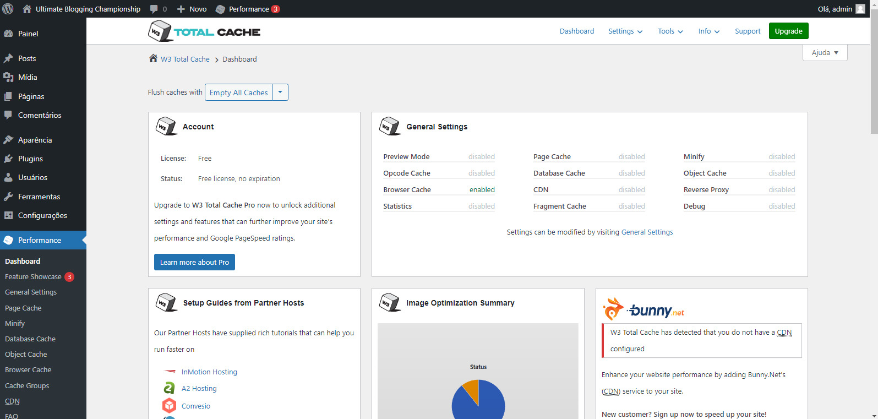Click the Page Cache disabled status
Screen dimensions: 878x419
[631, 157]
